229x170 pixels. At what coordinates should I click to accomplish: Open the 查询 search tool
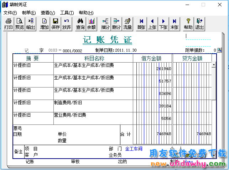[80, 24]
